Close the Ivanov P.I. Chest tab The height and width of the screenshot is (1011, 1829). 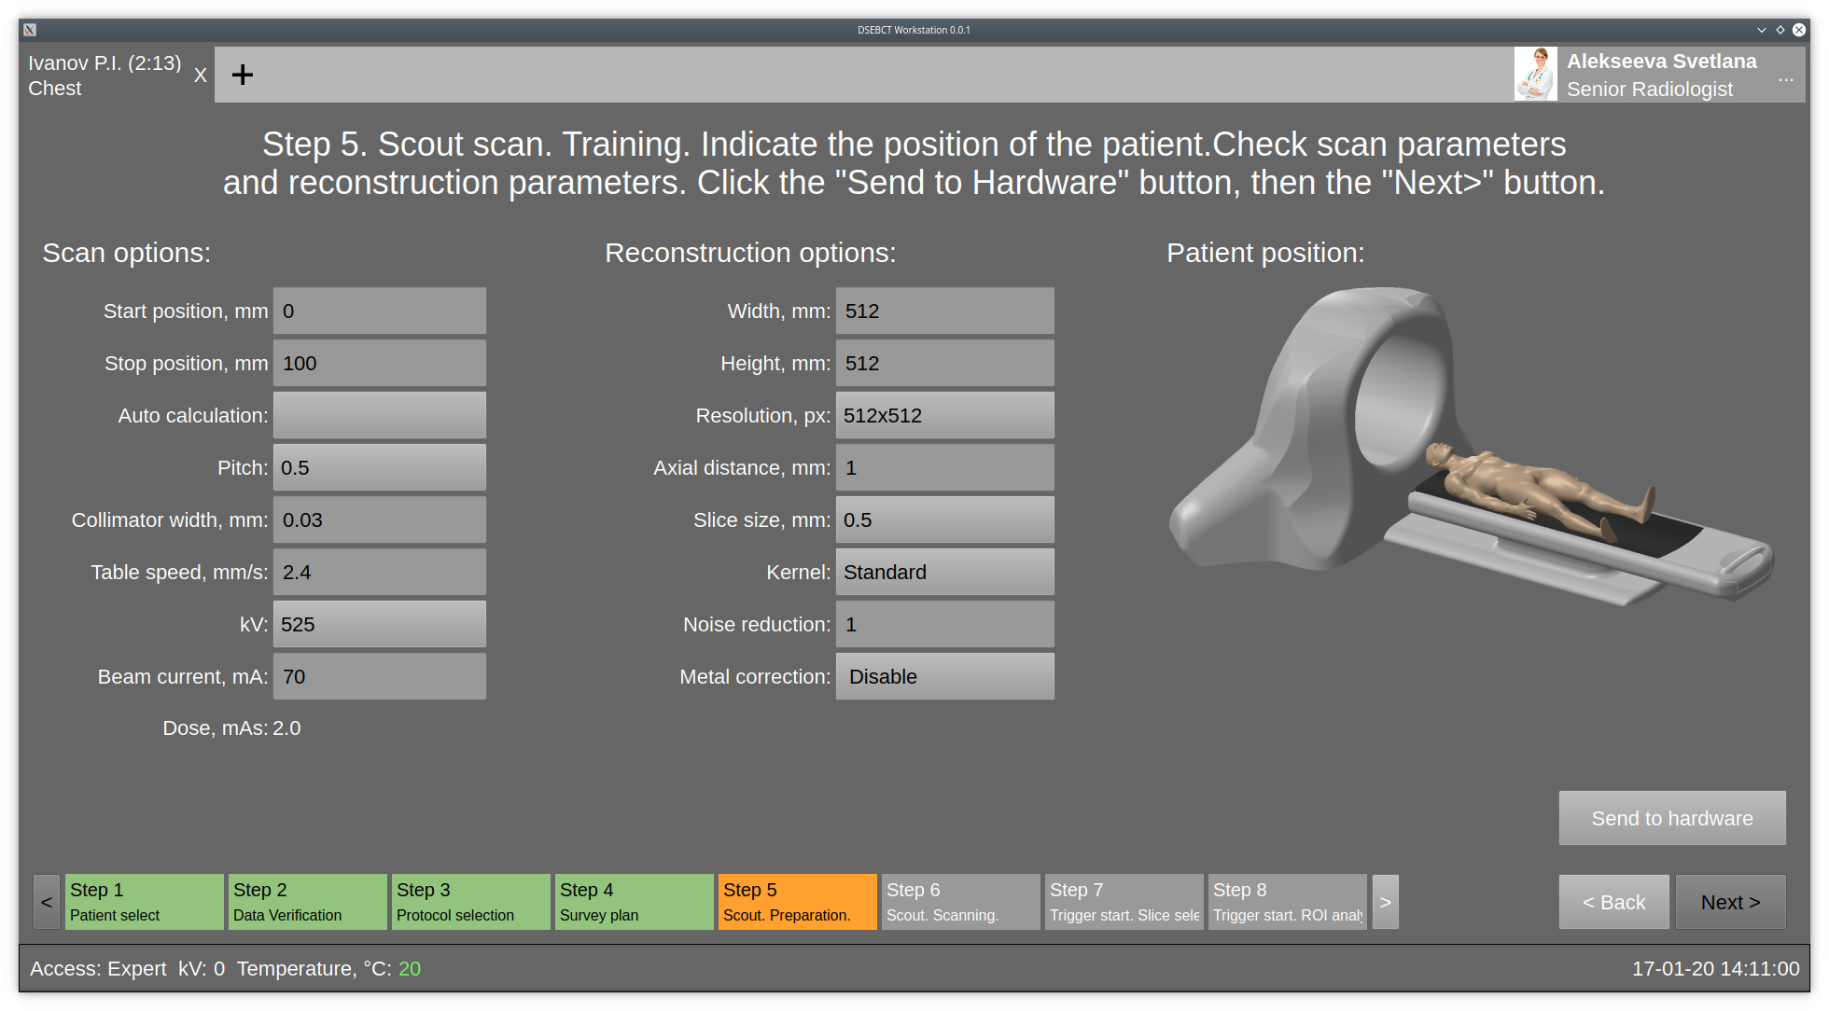[200, 76]
